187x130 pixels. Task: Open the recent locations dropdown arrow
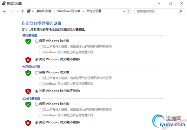18,11
